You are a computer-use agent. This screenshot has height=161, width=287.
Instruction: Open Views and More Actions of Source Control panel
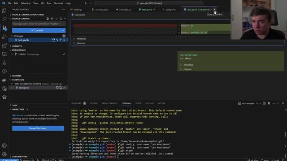point(64,9)
